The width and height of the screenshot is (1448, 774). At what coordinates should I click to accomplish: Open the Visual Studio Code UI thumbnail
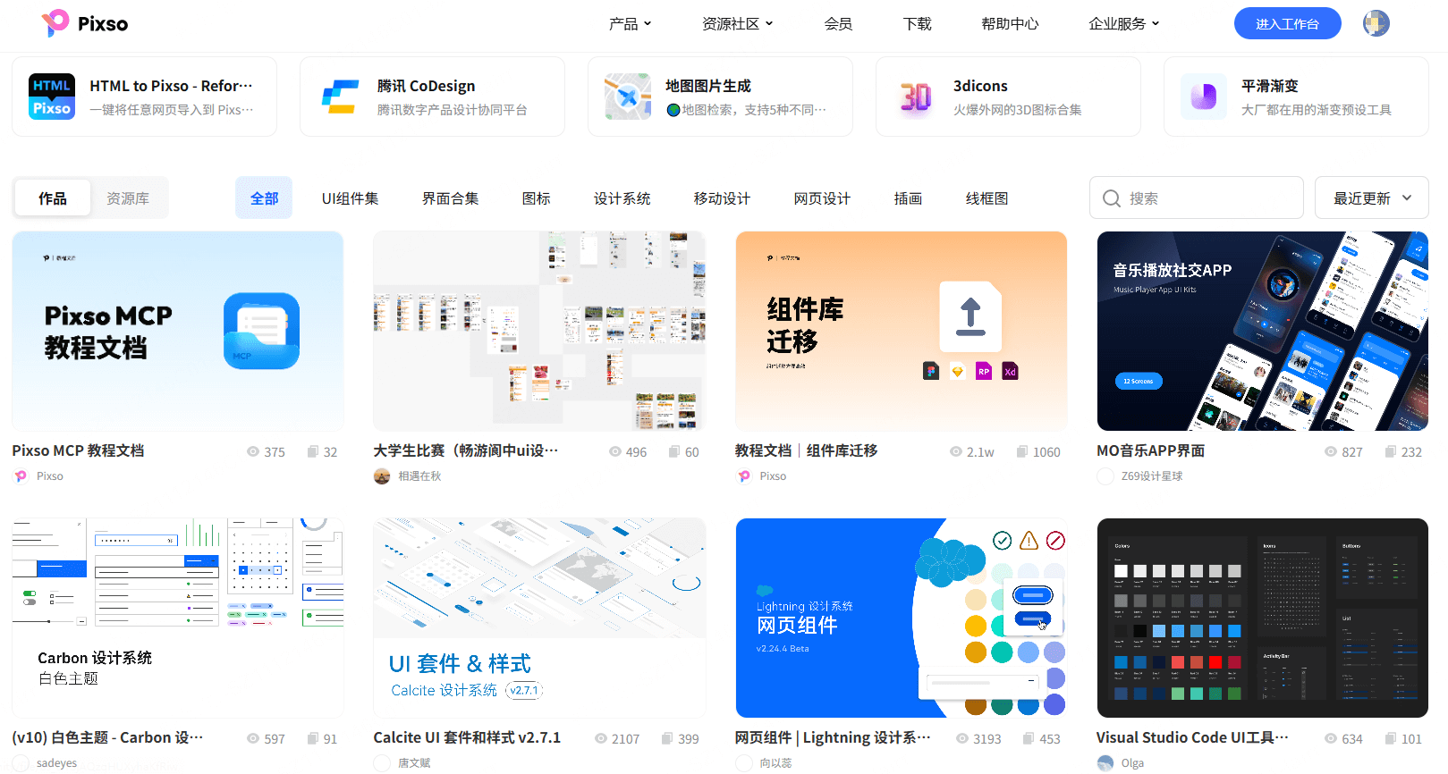click(1263, 618)
